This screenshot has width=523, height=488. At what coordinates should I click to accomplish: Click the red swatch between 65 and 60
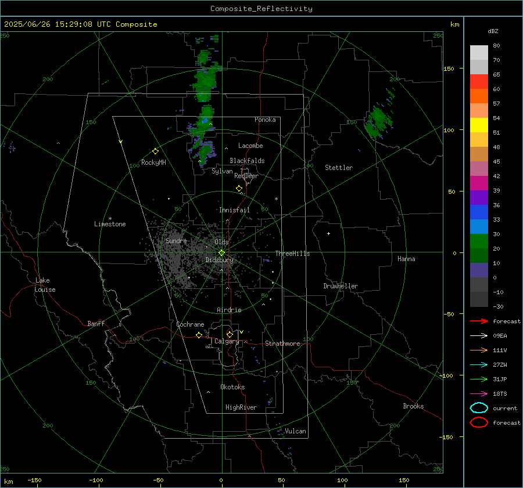point(479,82)
